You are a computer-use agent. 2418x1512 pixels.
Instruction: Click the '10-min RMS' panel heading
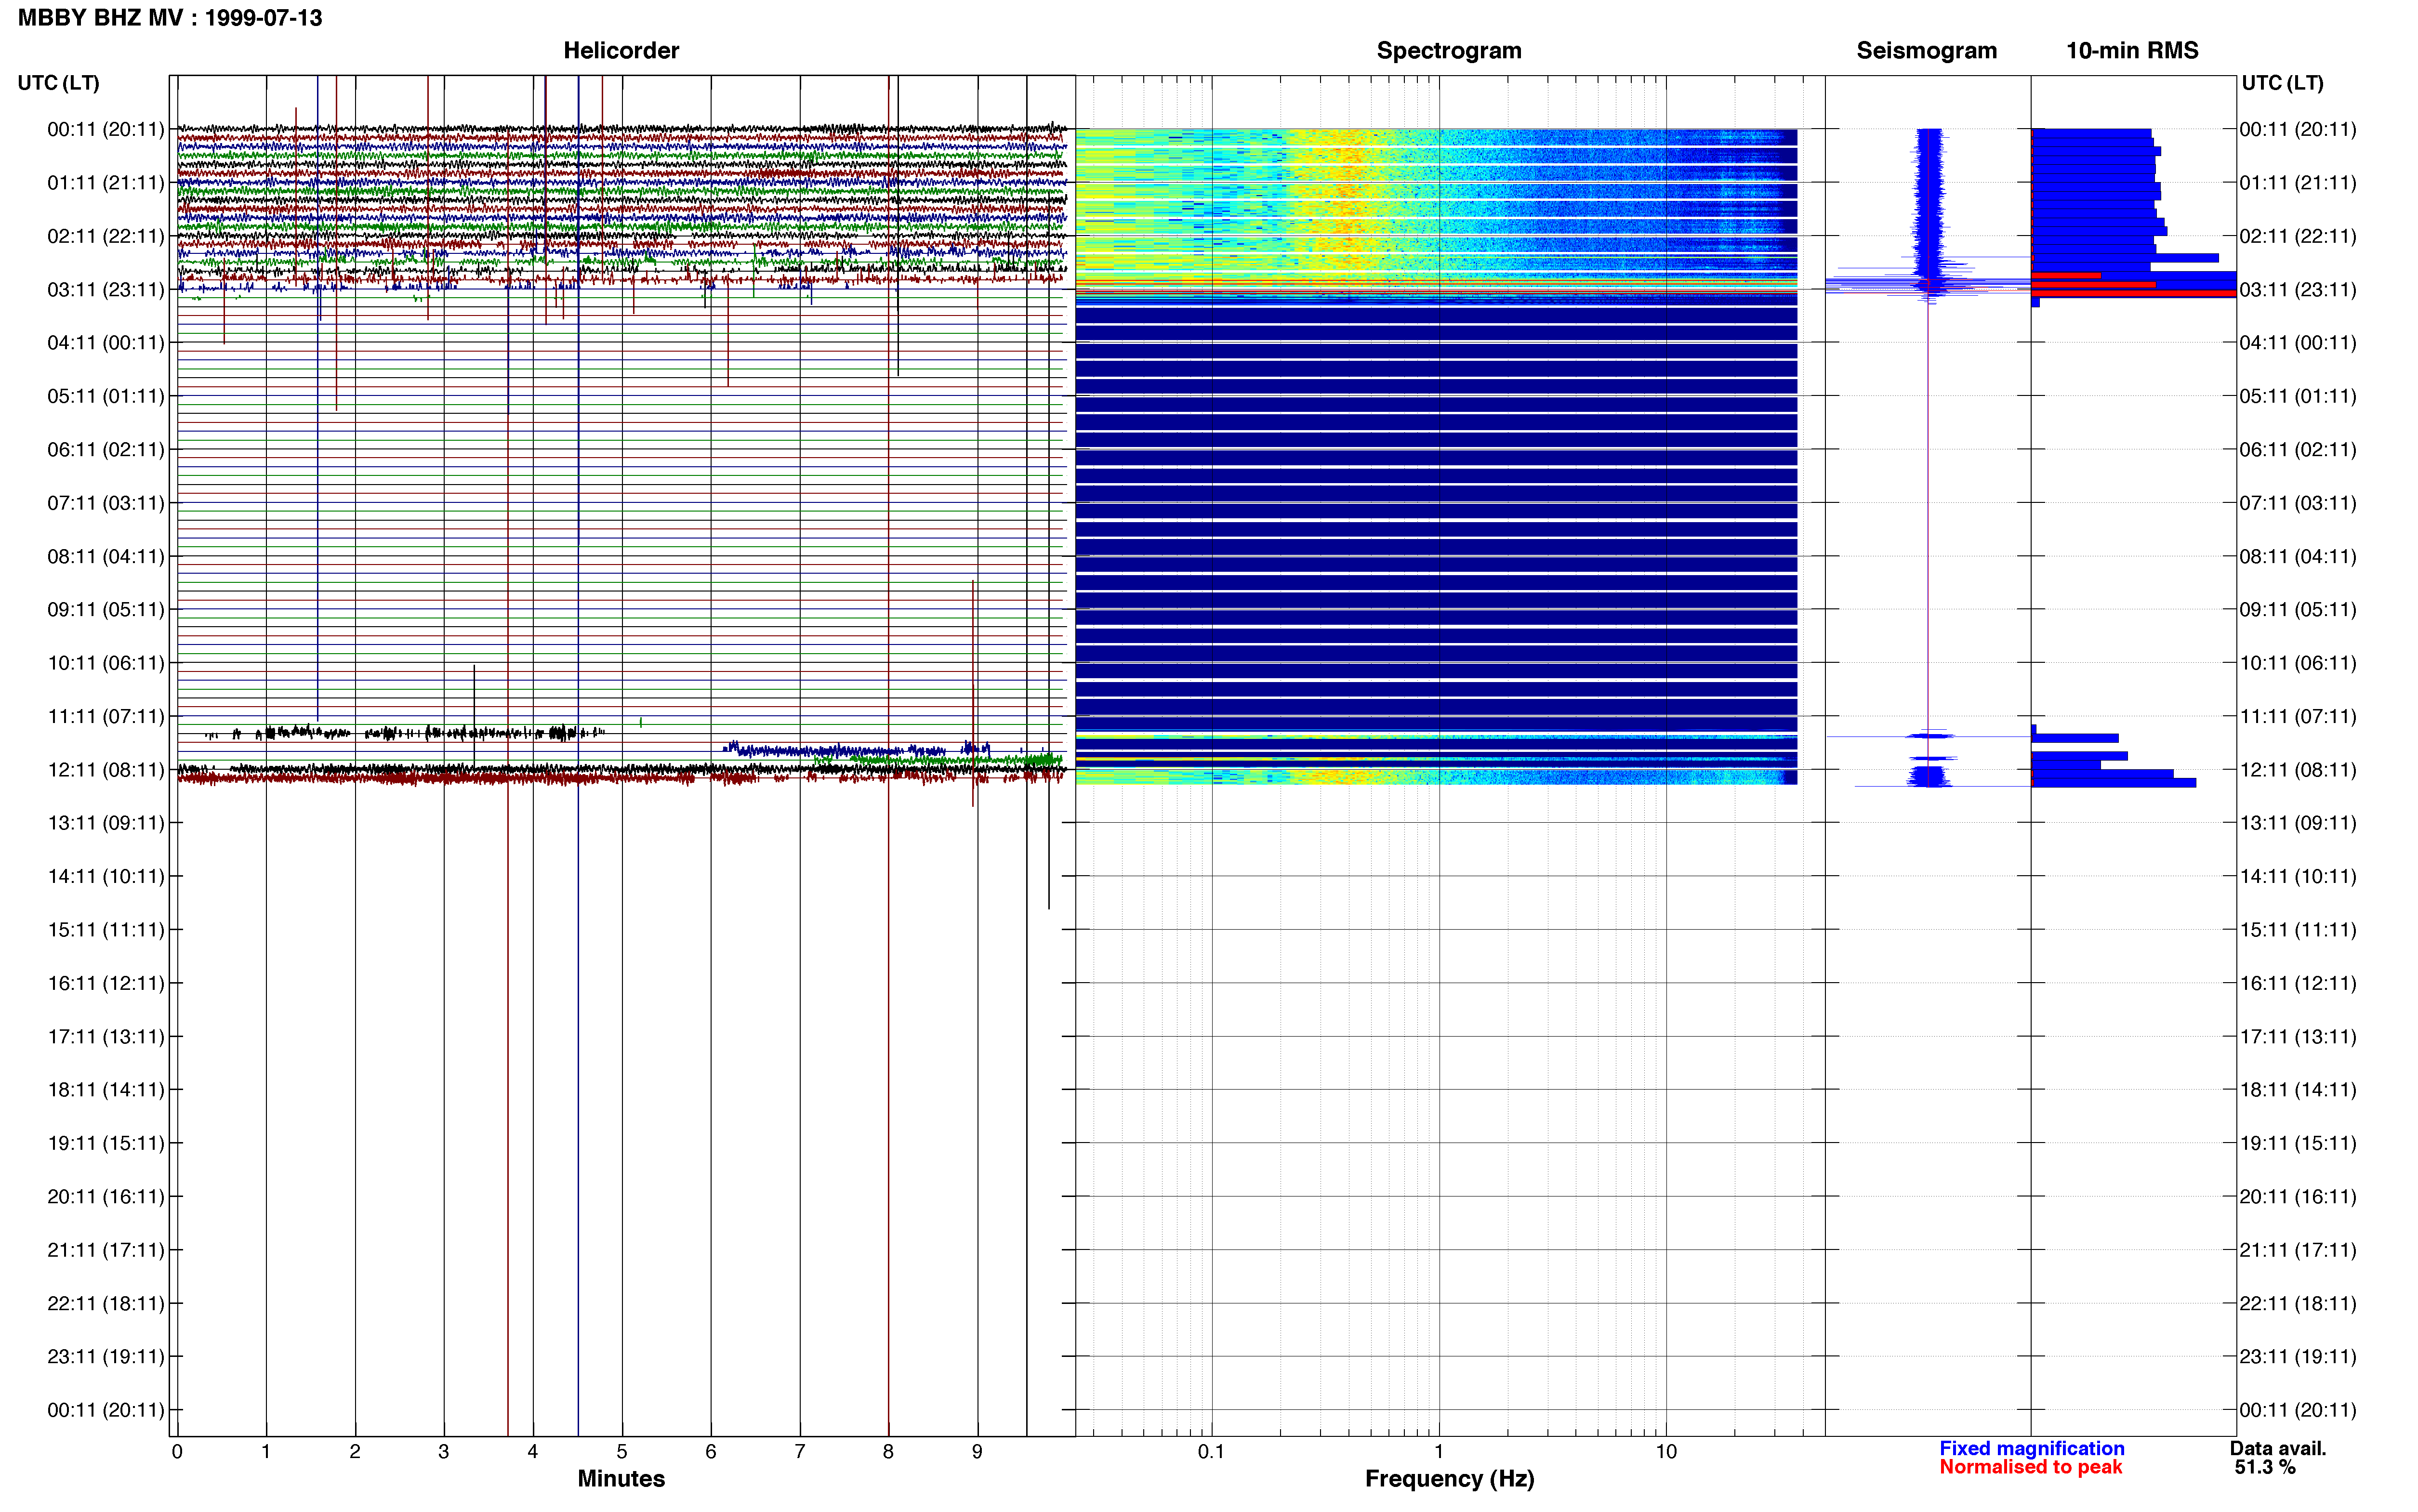point(2132,51)
